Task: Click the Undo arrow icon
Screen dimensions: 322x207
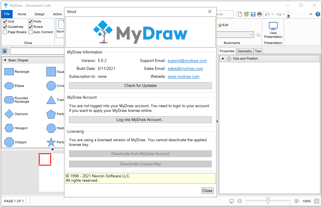Action: coord(267,14)
